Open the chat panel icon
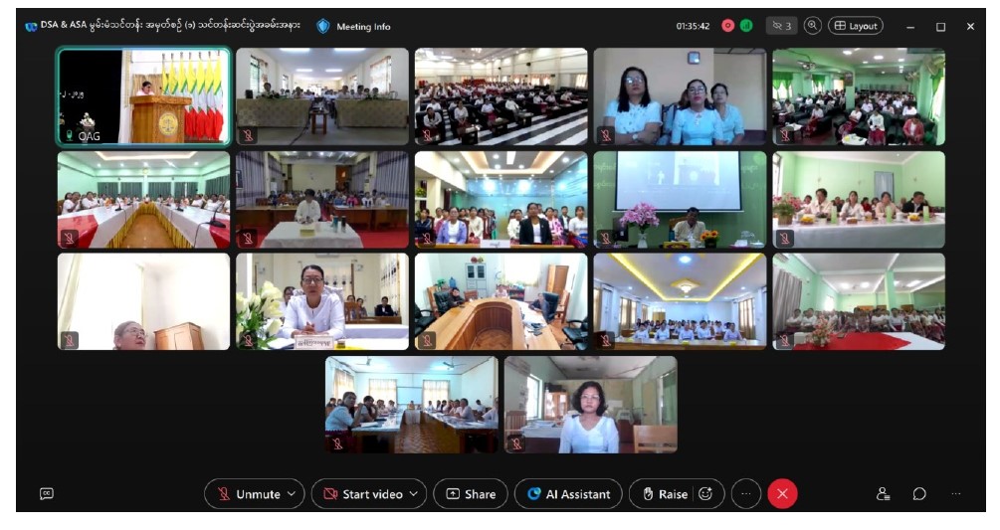 (x=919, y=494)
